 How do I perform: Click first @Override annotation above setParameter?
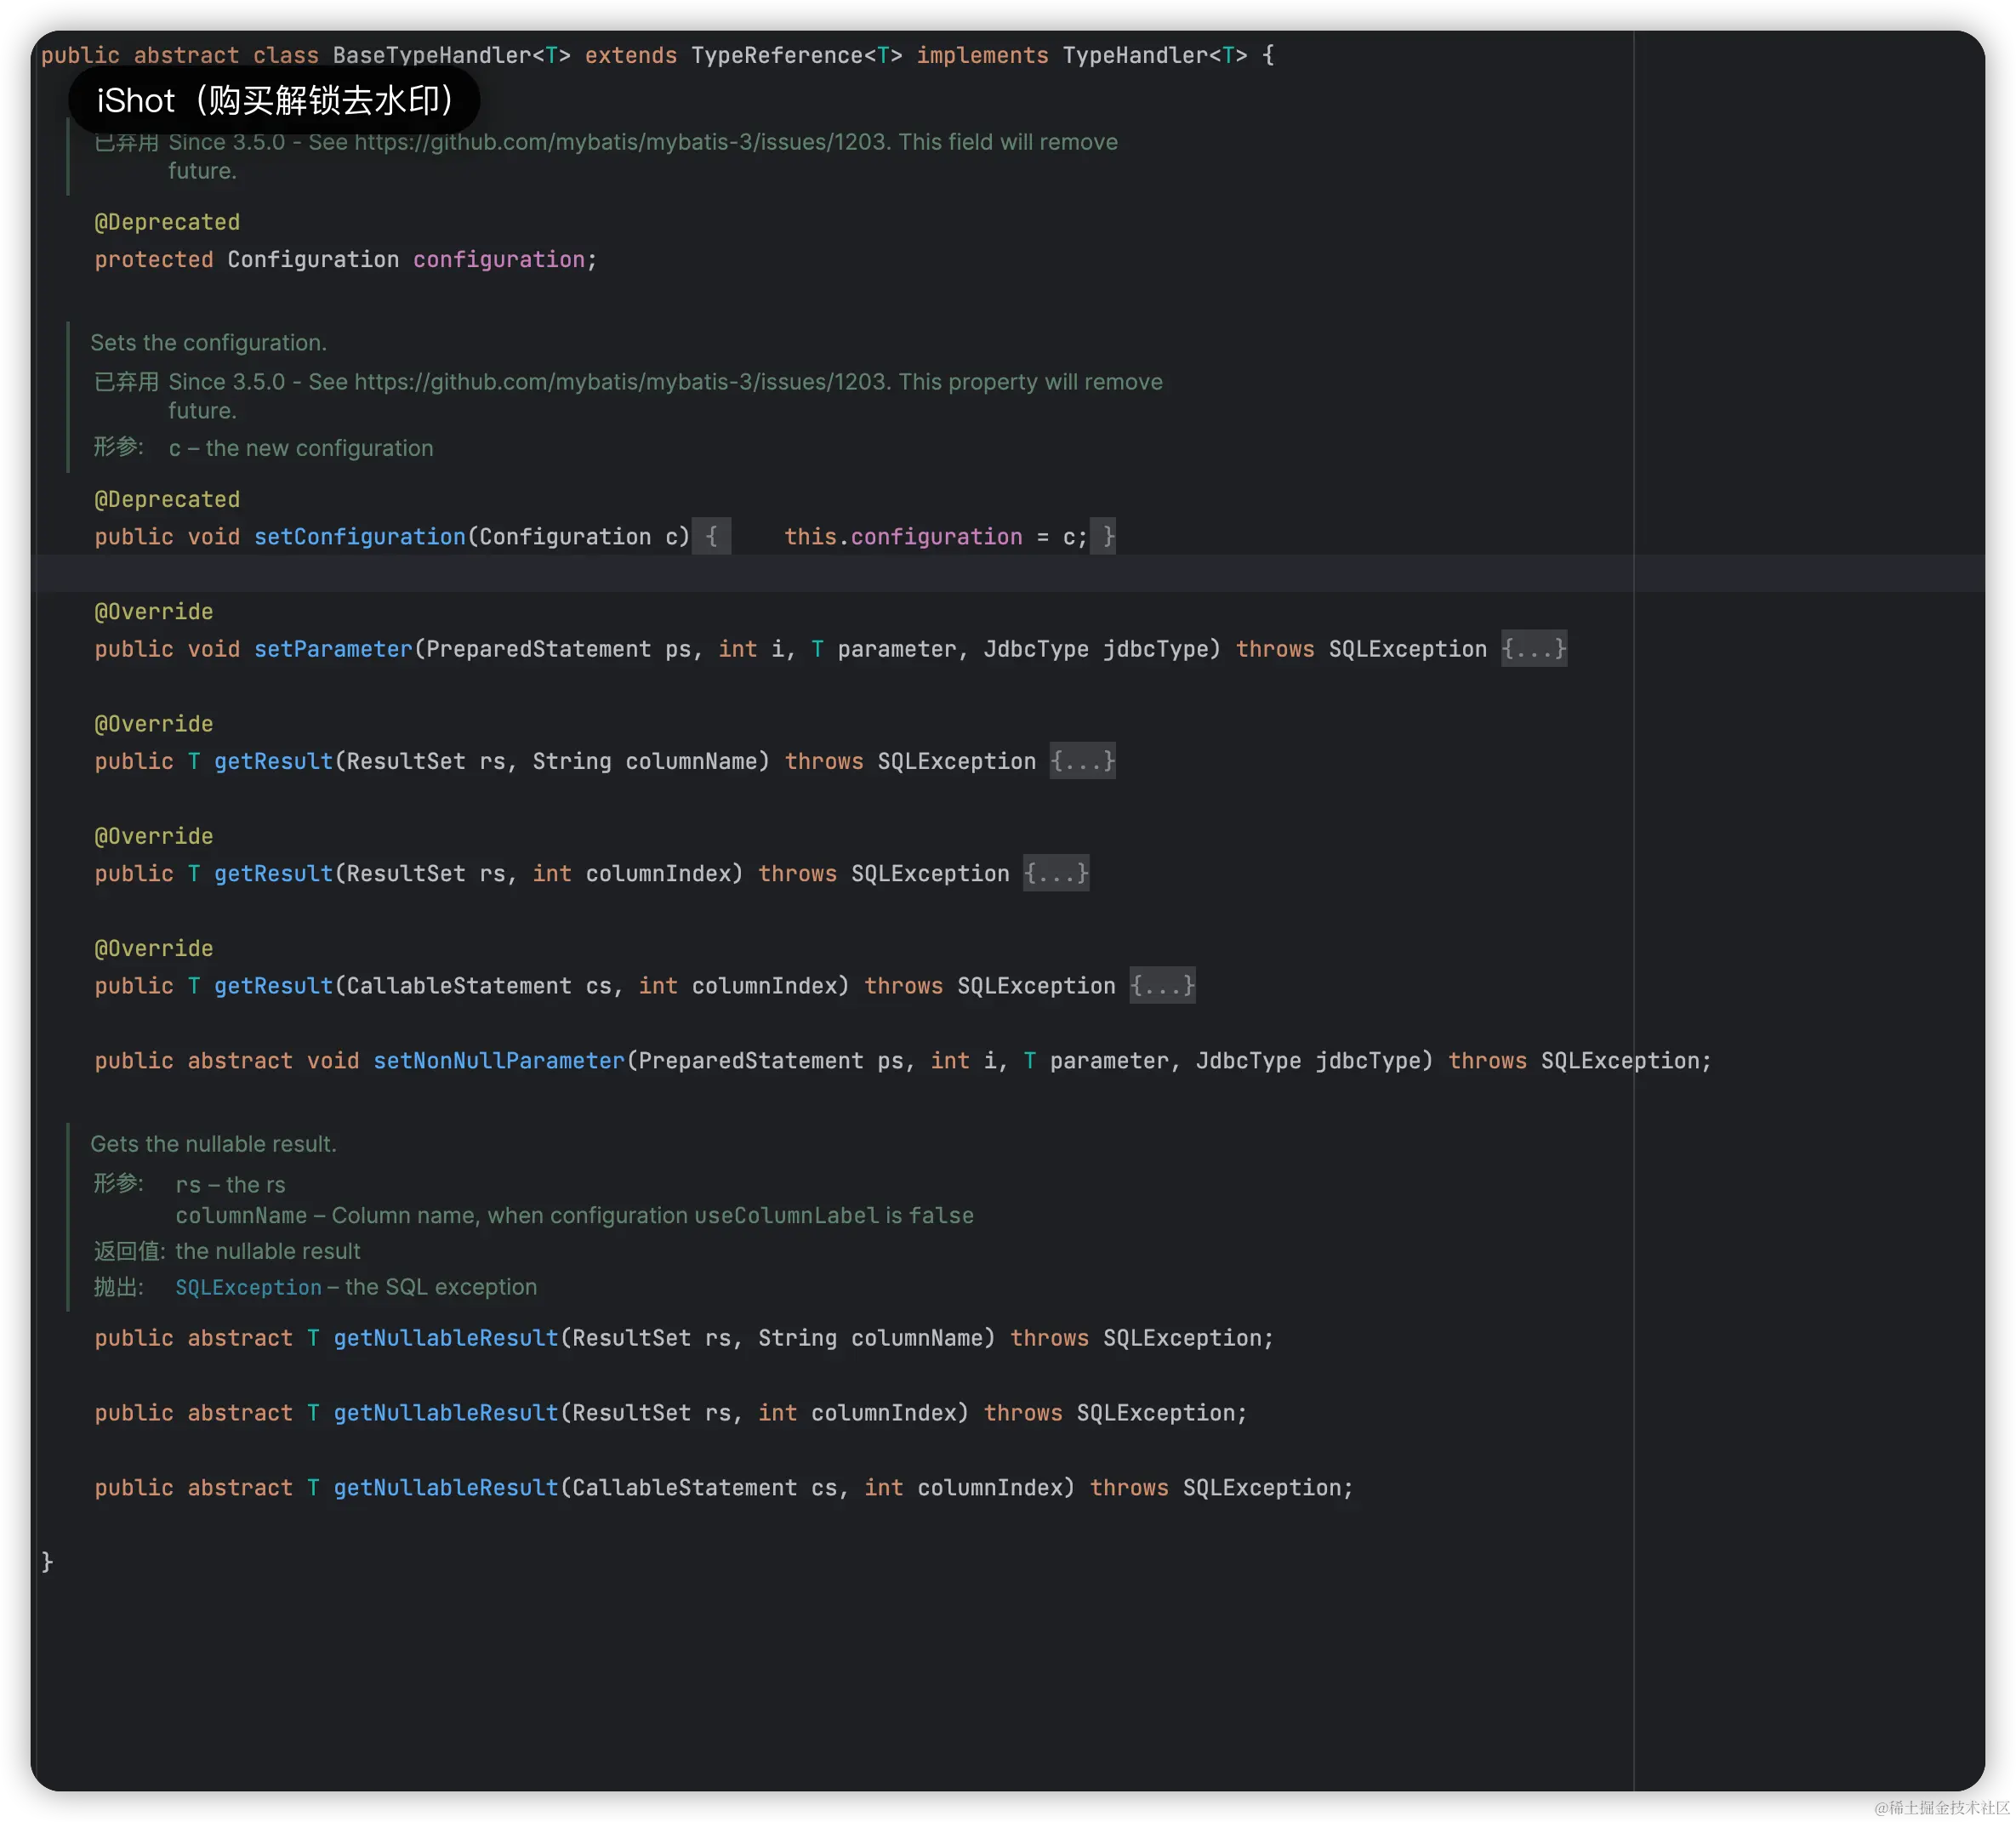153,612
